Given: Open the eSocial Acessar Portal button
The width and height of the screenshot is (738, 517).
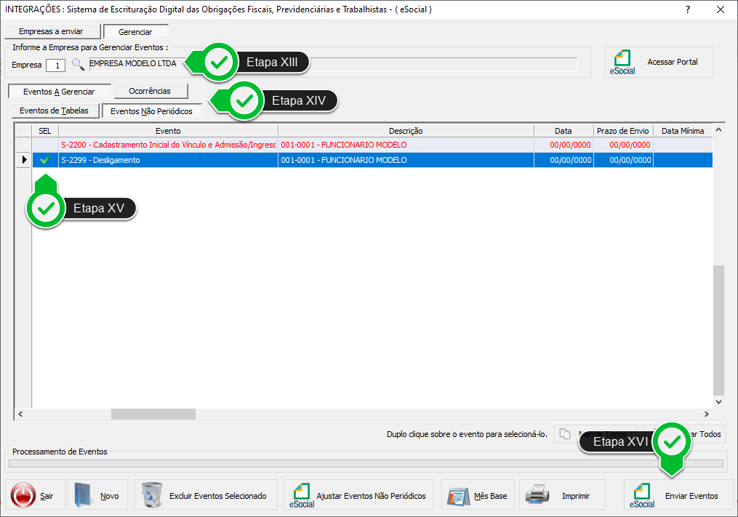Looking at the screenshot, I should (658, 63).
